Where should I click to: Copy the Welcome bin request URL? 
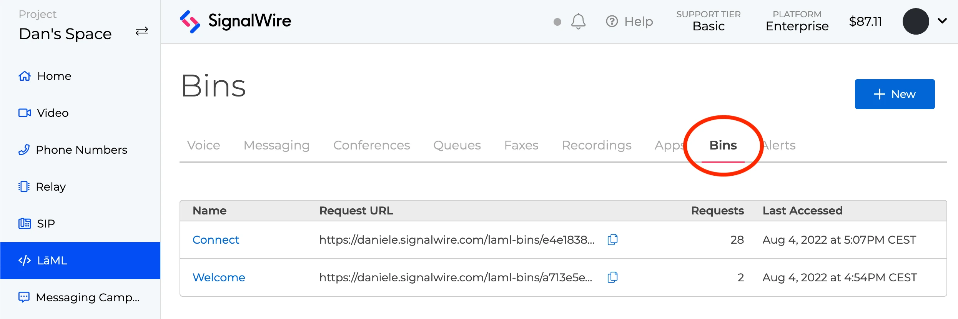coord(612,277)
